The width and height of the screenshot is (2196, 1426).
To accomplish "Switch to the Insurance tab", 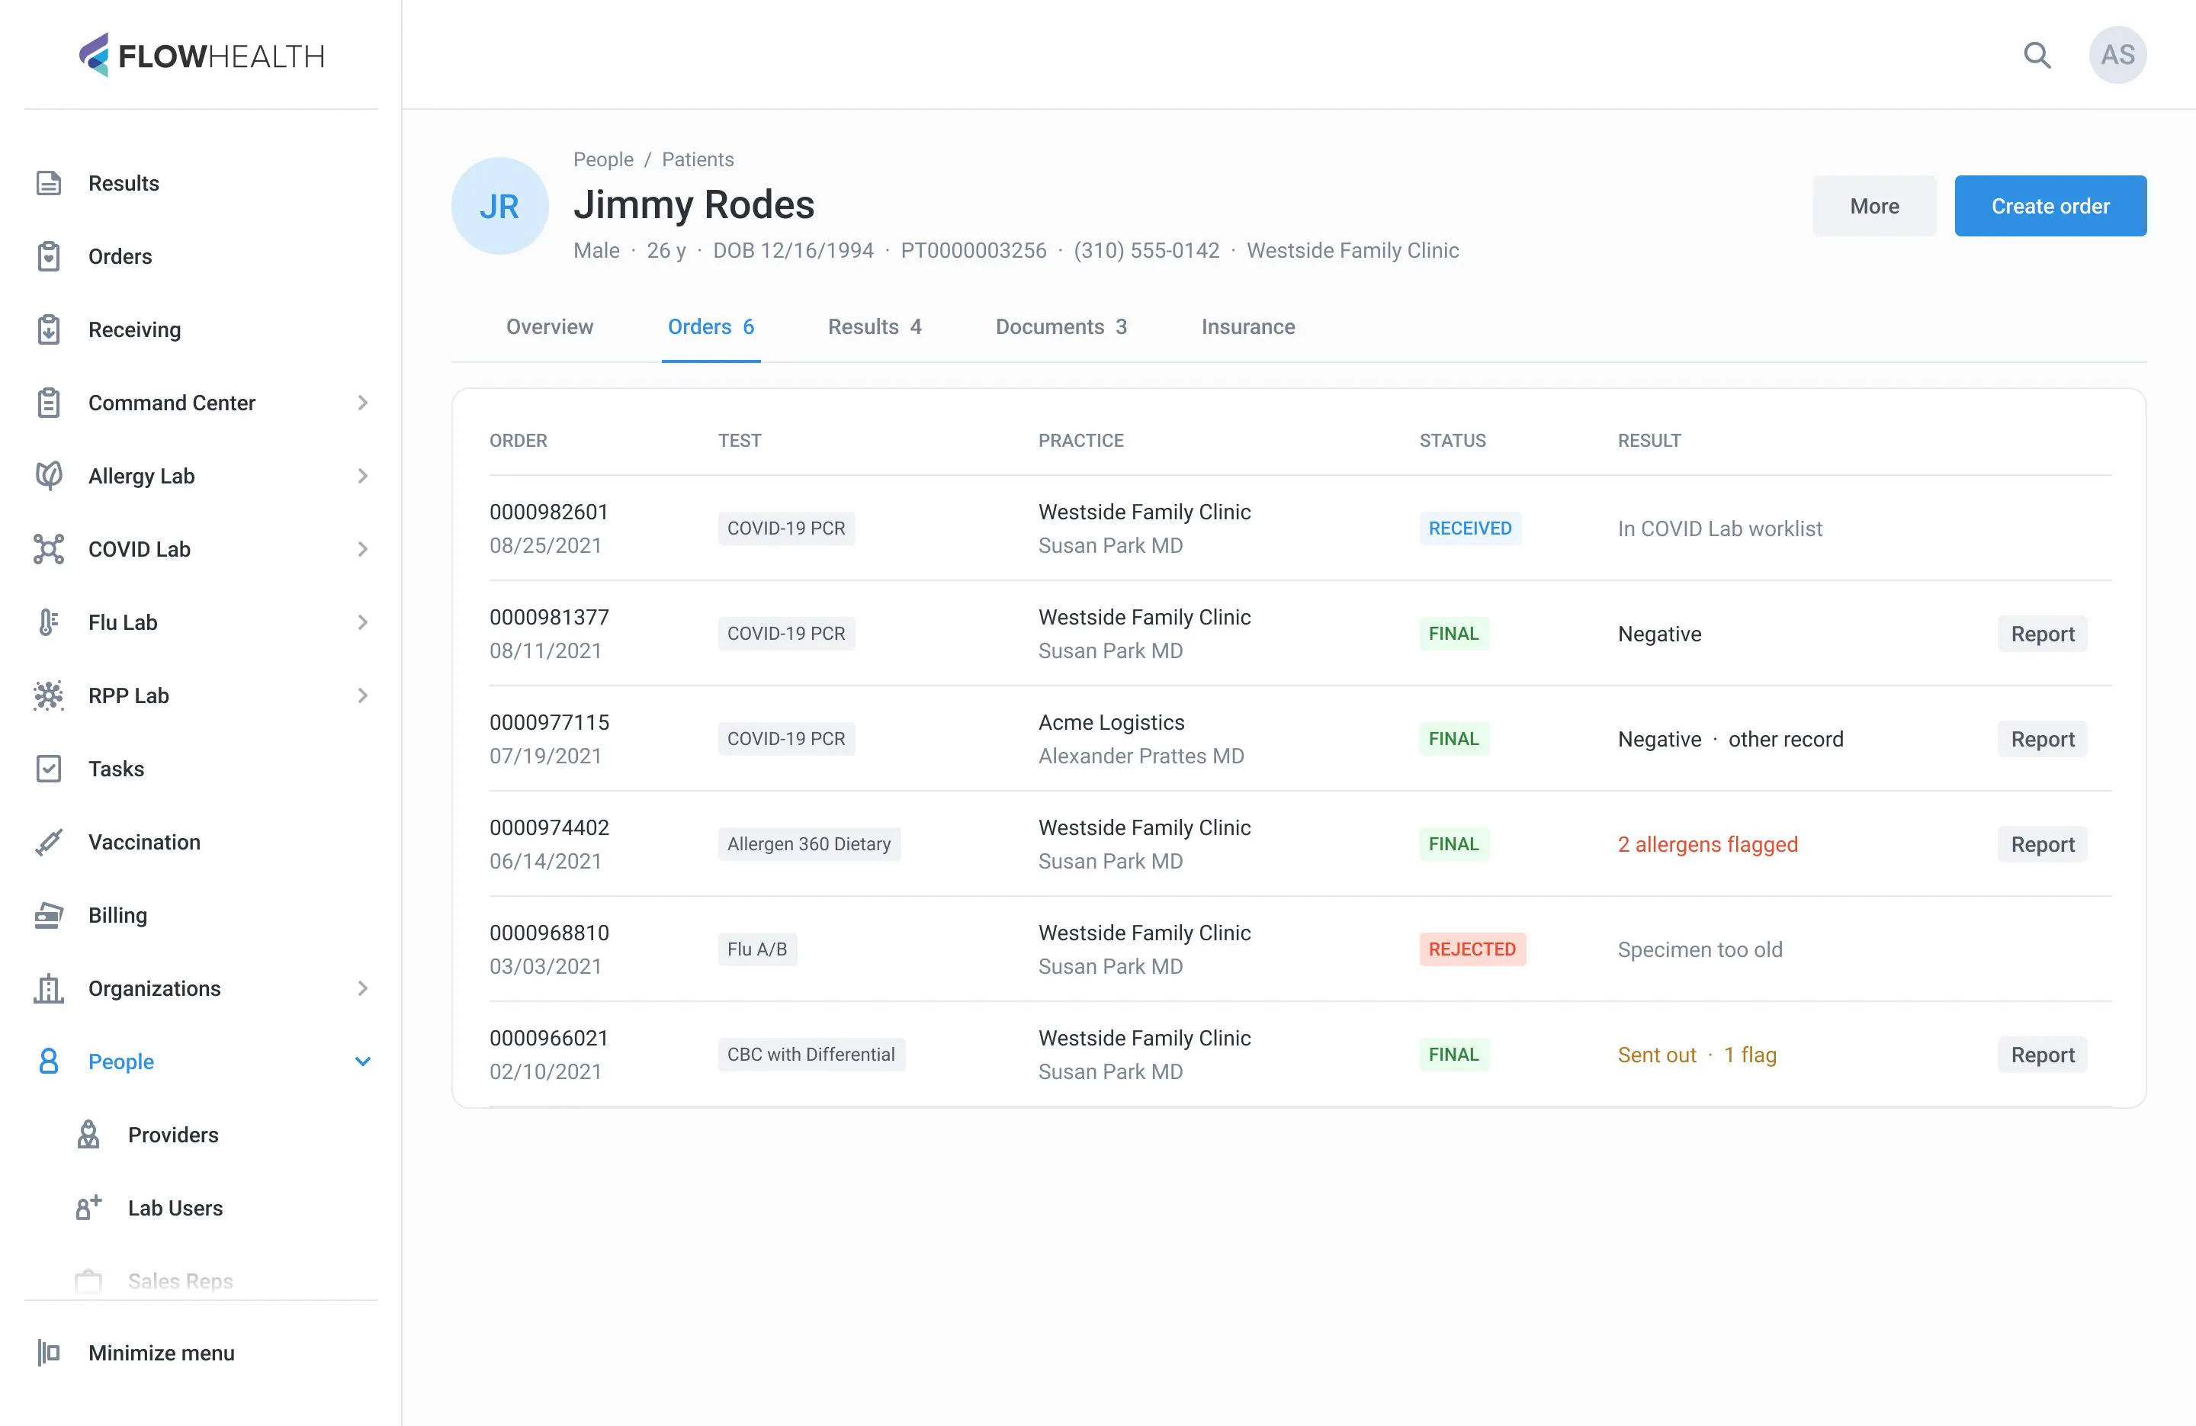I will 1248,326.
